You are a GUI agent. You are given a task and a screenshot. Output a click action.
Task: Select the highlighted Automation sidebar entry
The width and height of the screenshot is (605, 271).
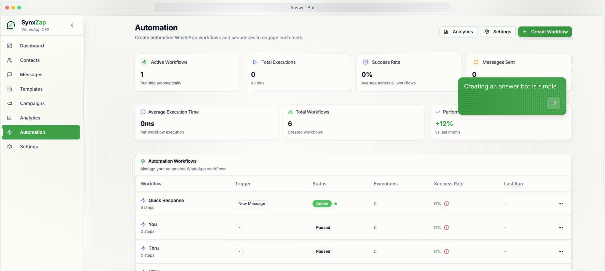pos(41,132)
